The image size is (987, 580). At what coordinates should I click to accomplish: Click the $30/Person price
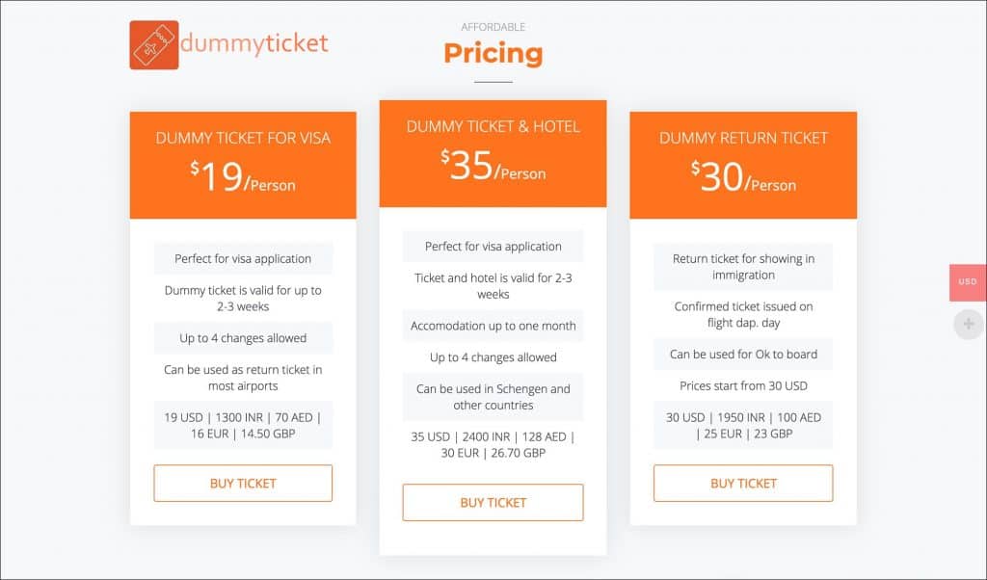click(743, 176)
